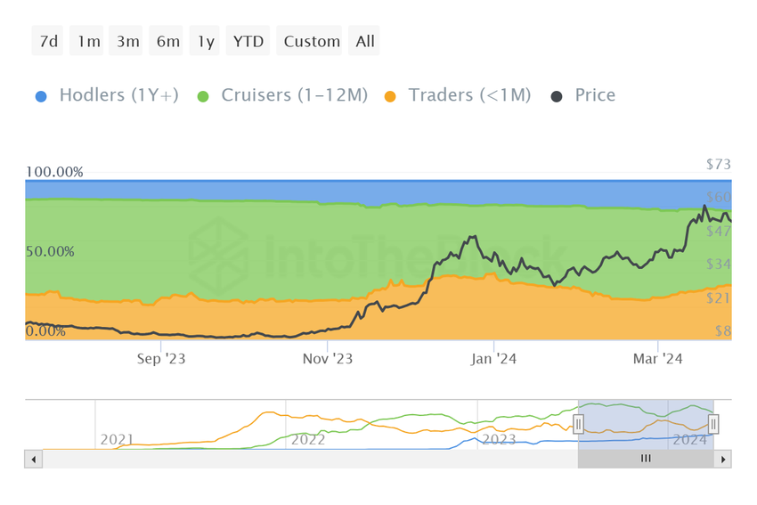Jump to 2022 in the navigator

click(307, 439)
